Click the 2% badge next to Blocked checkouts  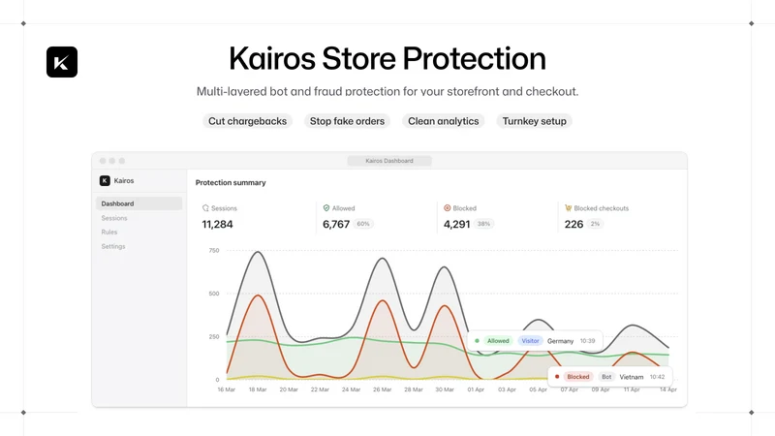(595, 224)
